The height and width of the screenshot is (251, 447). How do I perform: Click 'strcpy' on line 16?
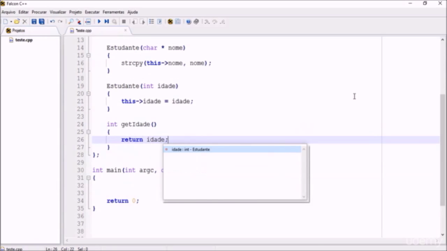coord(132,63)
